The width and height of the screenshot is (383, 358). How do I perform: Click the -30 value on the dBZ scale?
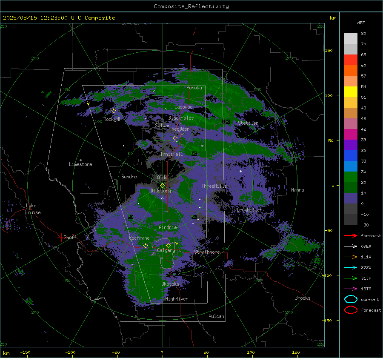[365, 225]
